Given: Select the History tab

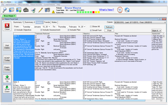Looking at the screenshot, I should click(x=39, y=22).
